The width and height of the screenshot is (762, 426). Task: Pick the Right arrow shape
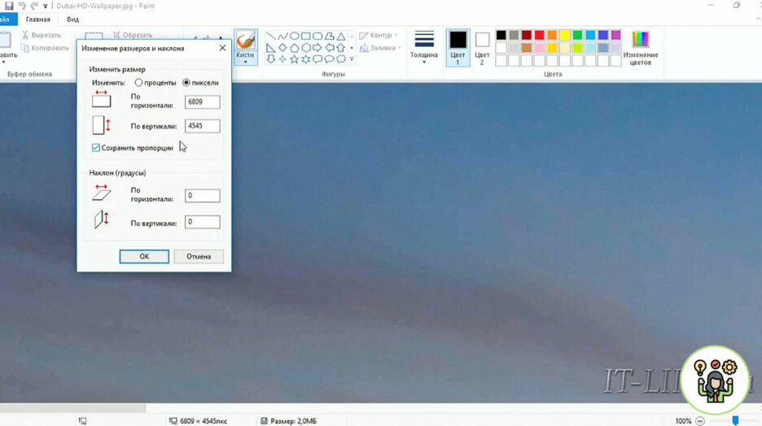[x=317, y=48]
